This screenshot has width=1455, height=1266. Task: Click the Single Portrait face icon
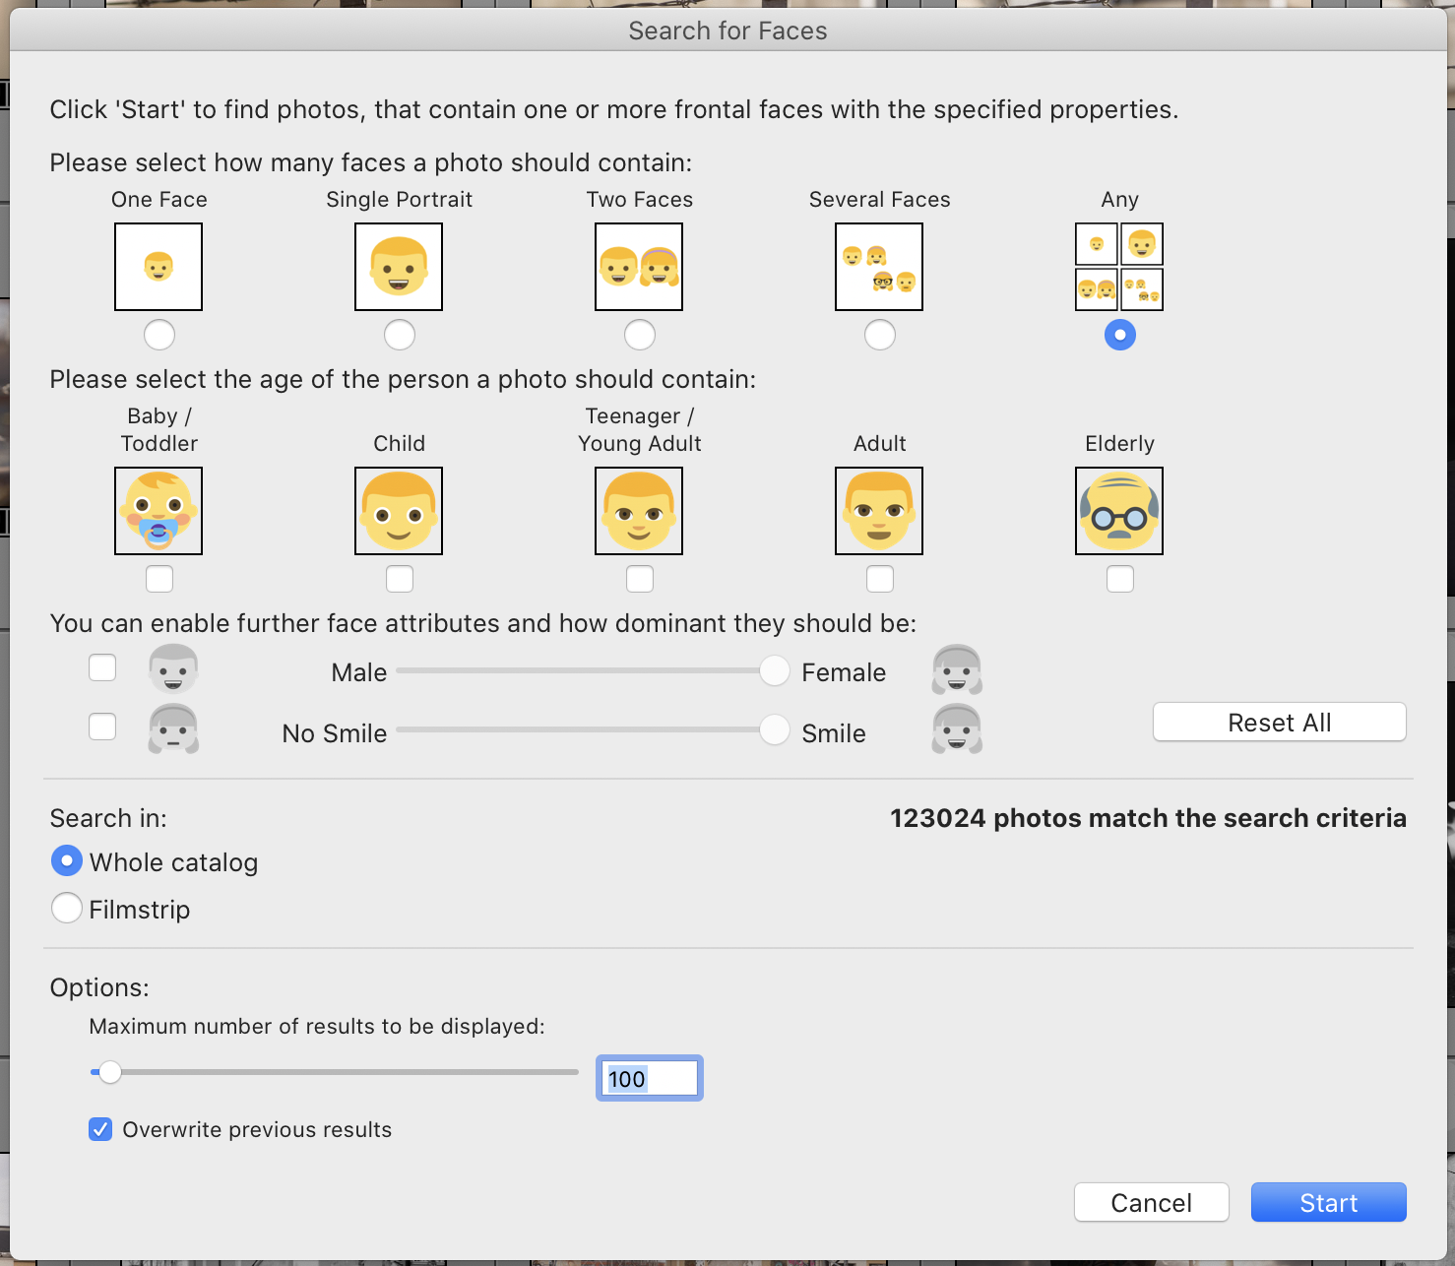(399, 267)
